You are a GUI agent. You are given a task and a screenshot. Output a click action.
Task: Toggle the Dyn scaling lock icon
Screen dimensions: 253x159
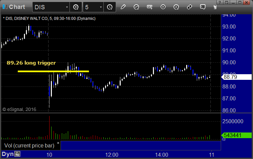click(x=17, y=154)
